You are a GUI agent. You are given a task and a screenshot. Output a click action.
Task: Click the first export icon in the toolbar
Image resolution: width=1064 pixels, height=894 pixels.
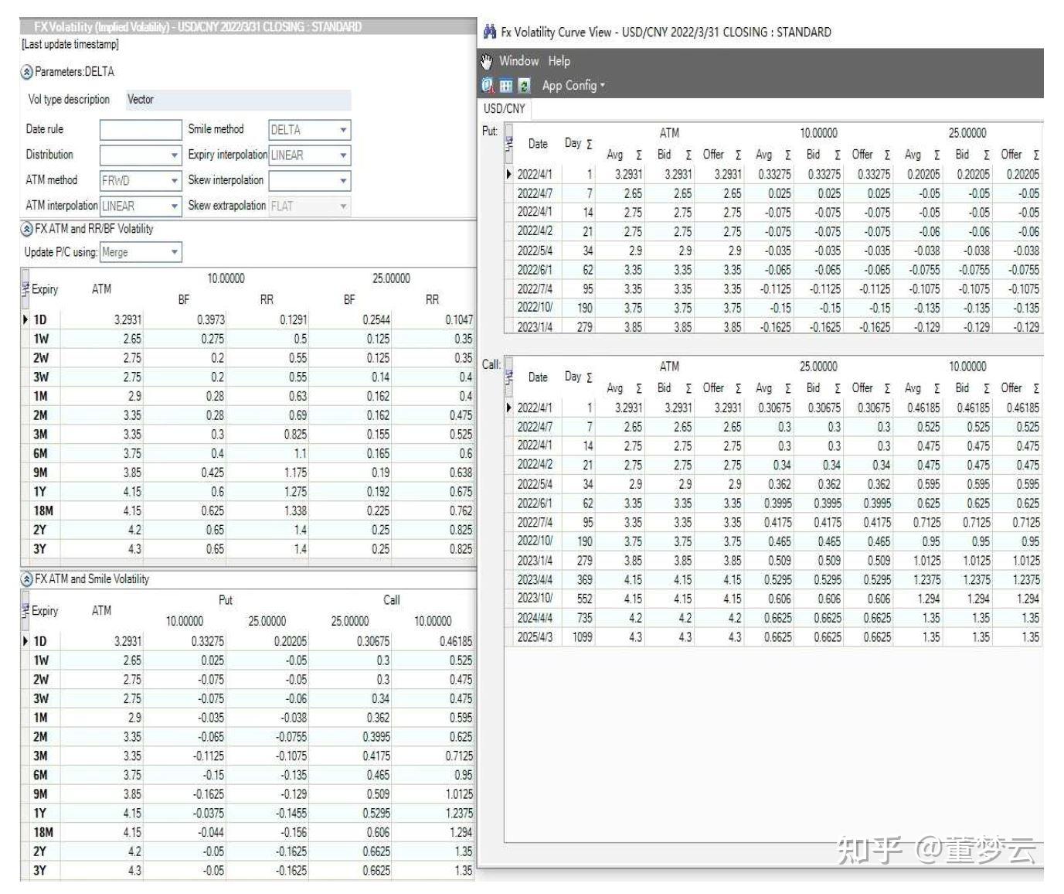point(488,86)
